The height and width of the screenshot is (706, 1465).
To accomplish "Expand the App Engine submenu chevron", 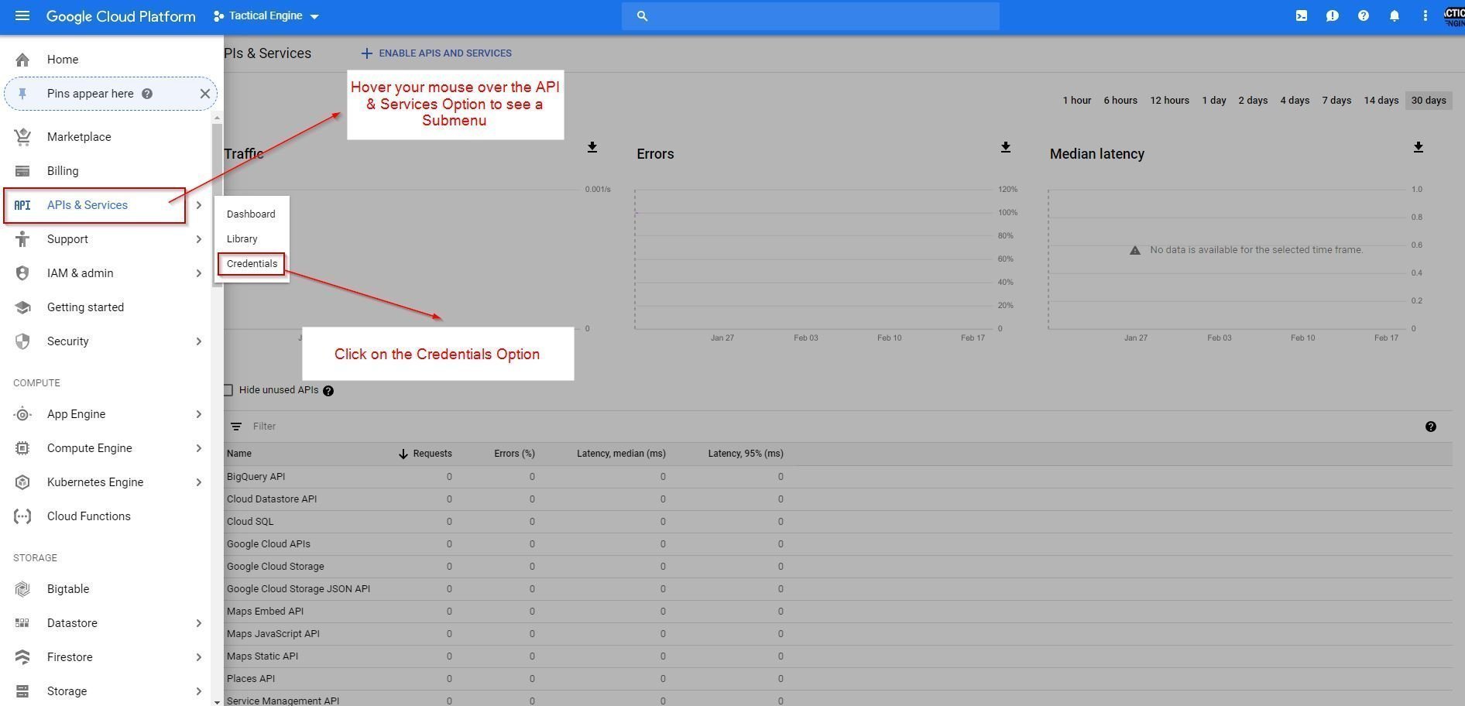I will [199, 414].
